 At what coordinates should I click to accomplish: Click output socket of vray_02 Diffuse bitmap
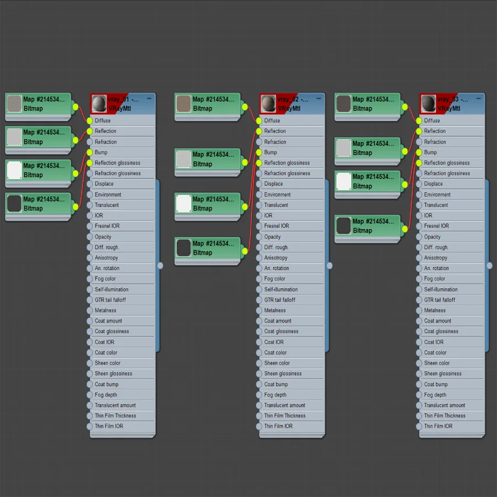pos(245,107)
